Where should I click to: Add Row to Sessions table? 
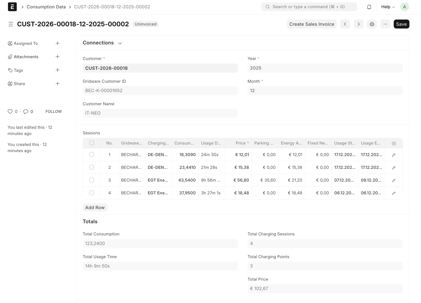click(x=95, y=208)
